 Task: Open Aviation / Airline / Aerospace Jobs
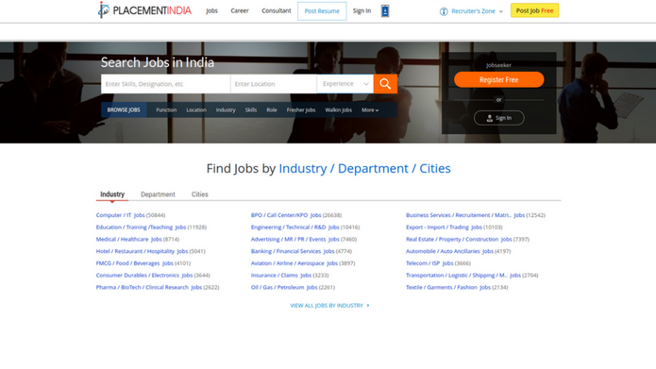pos(294,263)
